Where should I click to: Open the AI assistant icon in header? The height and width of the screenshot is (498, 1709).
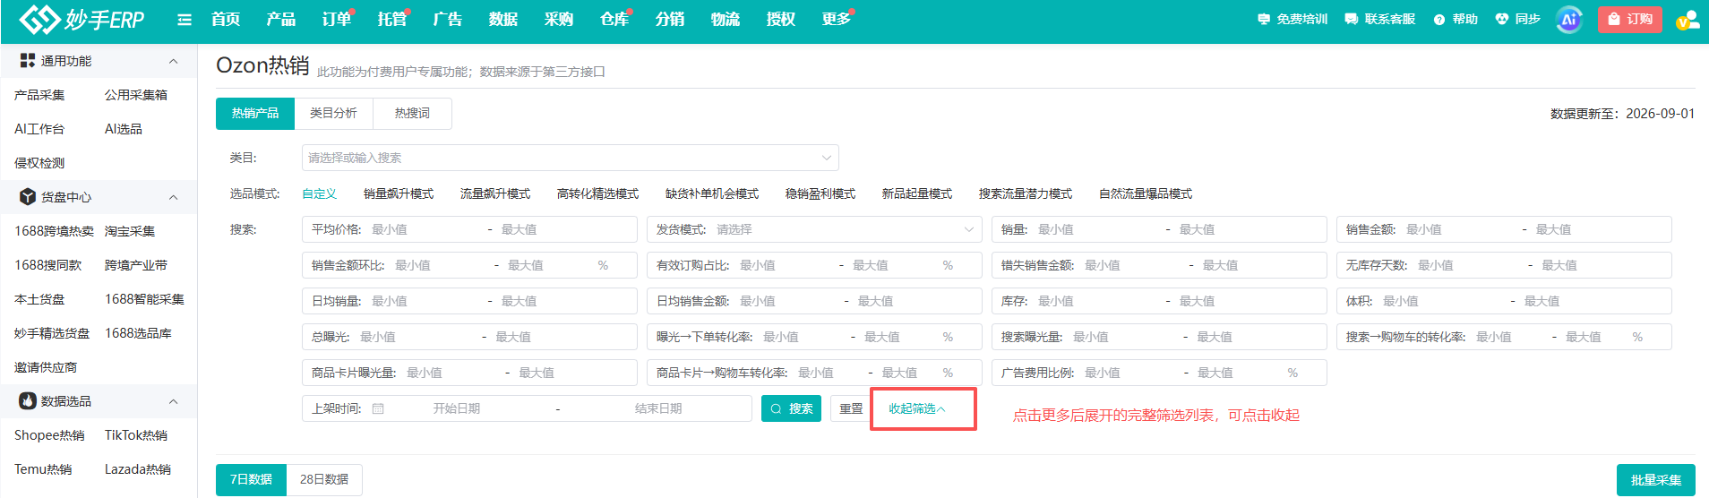pos(1568,20)
